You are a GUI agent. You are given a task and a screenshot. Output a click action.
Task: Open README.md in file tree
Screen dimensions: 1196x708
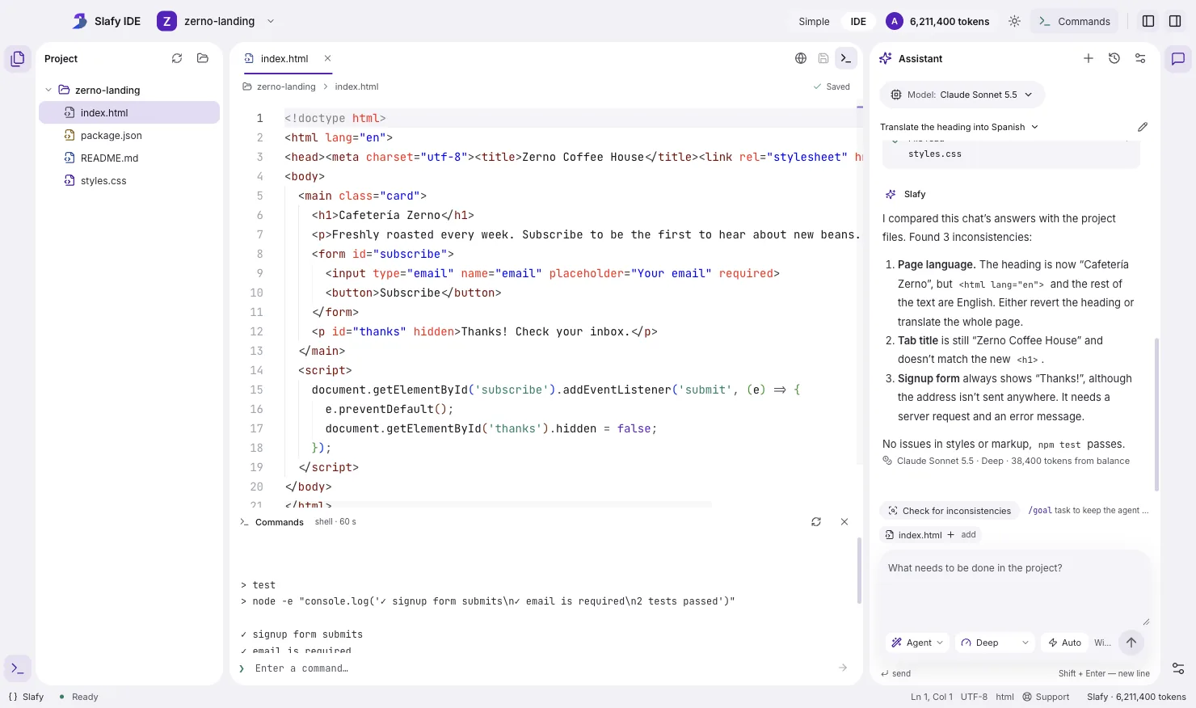pos(129,158)
